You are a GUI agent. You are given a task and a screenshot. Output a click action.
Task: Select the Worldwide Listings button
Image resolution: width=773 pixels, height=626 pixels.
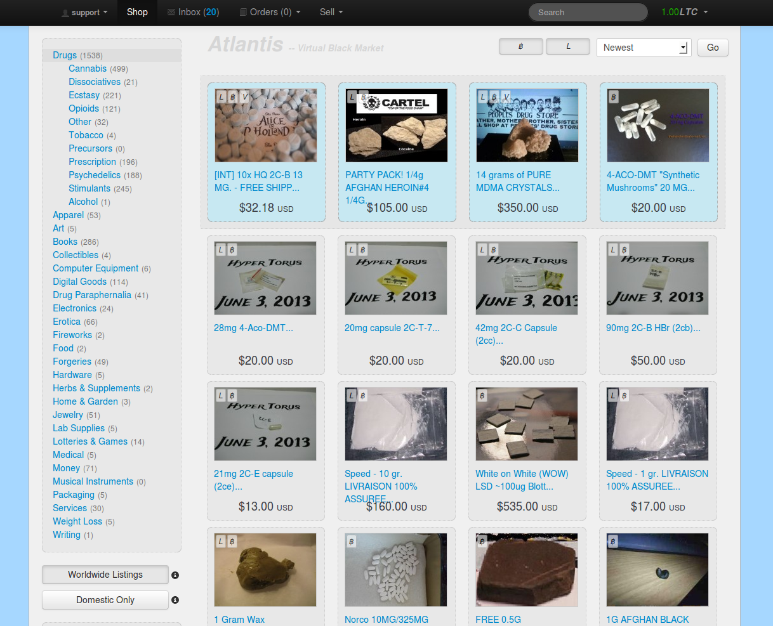point(105,575)
